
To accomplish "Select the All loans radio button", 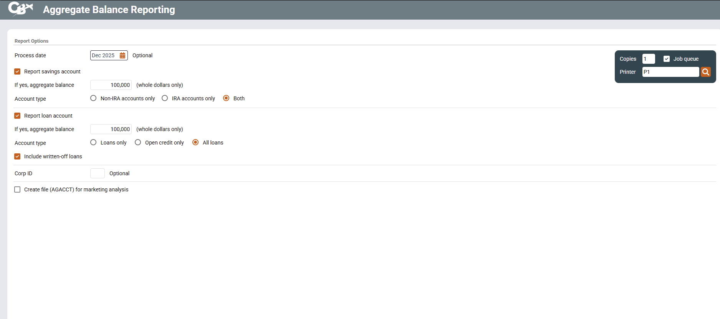I will (x=195, y=143).
